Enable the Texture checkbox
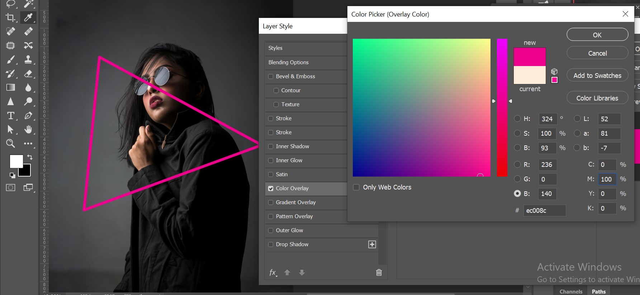 click(x=276, y=104)
